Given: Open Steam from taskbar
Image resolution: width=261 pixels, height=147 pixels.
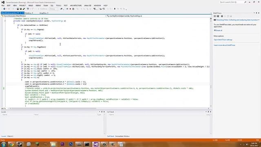Looking at the screenshot, I should point(20,144).
